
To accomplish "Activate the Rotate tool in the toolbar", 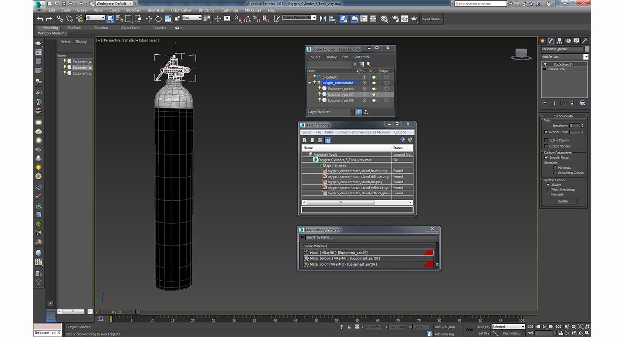I will (158, 19).
